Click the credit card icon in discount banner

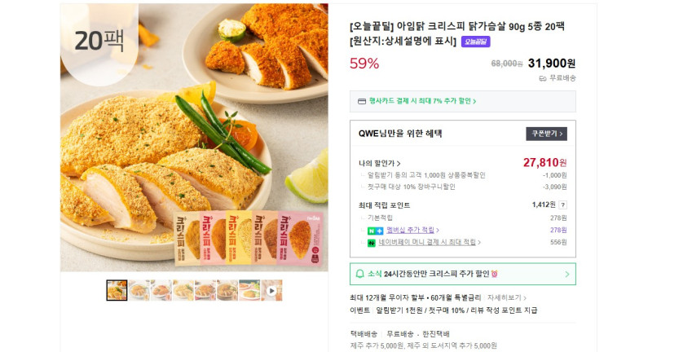(x=361, y=102)
